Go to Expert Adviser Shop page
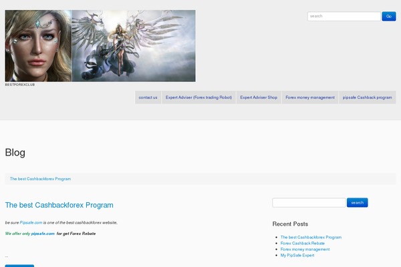Viewport: 401px width, 267px height. (259, 97)
